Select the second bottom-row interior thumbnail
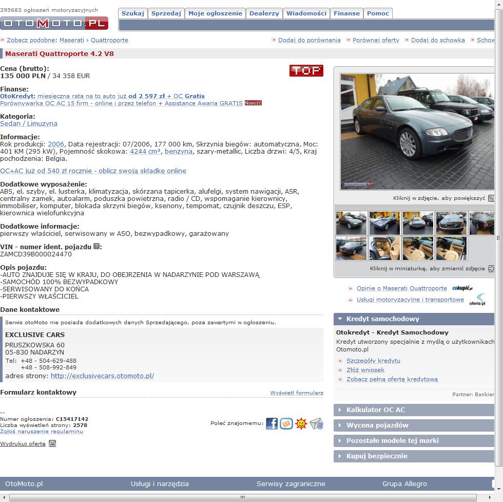Viewport: 503px width, 502px height. click(384, 248)
